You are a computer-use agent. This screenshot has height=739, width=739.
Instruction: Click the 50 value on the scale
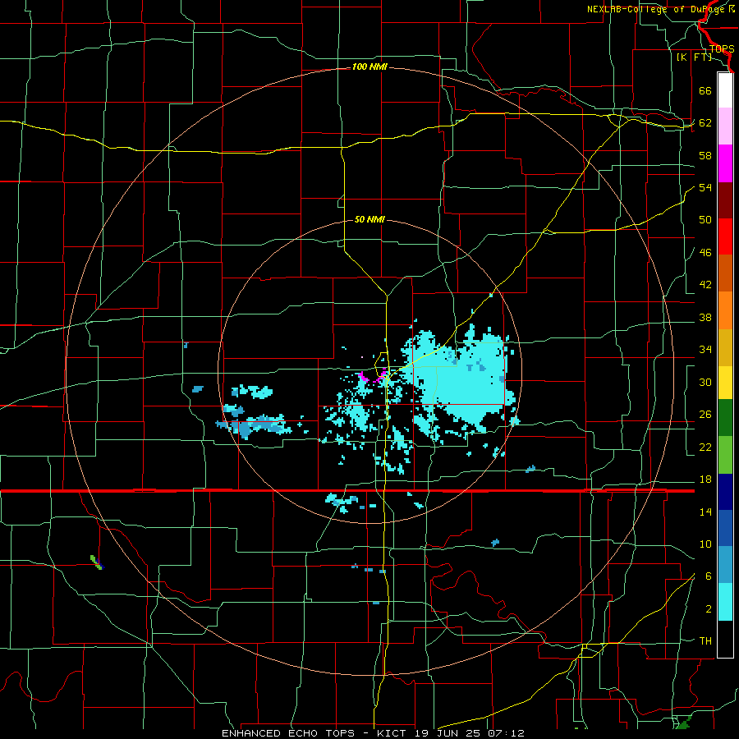point(705,219)
